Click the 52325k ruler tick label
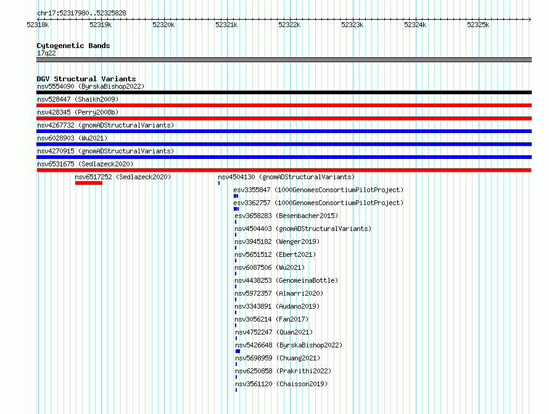Viewport: 549px width, 414px height. click(478, 25)
